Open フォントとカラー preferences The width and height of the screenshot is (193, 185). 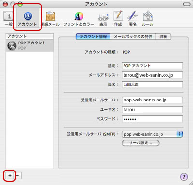(79, 19)
